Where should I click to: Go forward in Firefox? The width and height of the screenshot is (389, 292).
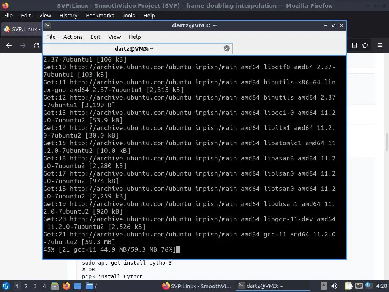pos(23,46)
